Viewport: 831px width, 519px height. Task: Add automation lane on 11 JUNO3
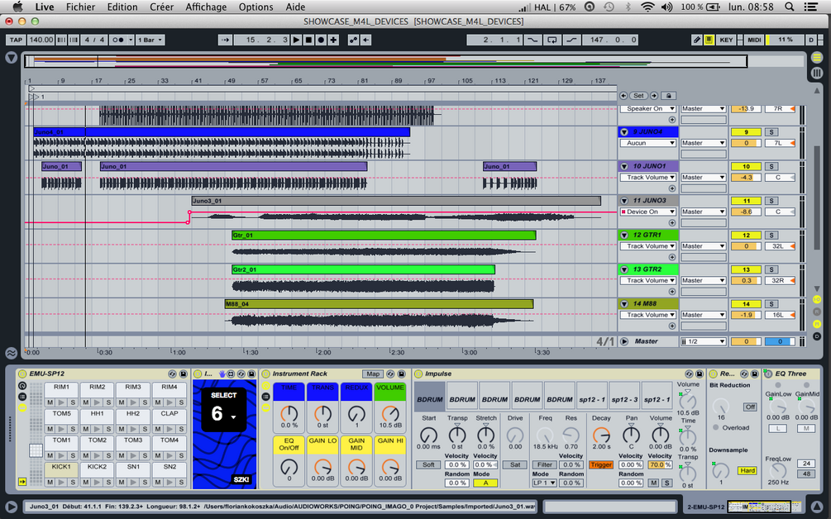point(672,223)
